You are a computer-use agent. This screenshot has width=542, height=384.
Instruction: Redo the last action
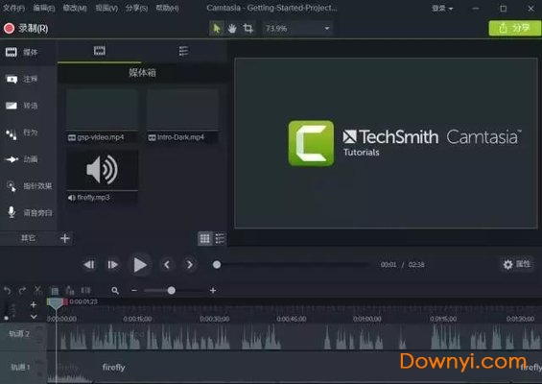click(x=22, y=290)
